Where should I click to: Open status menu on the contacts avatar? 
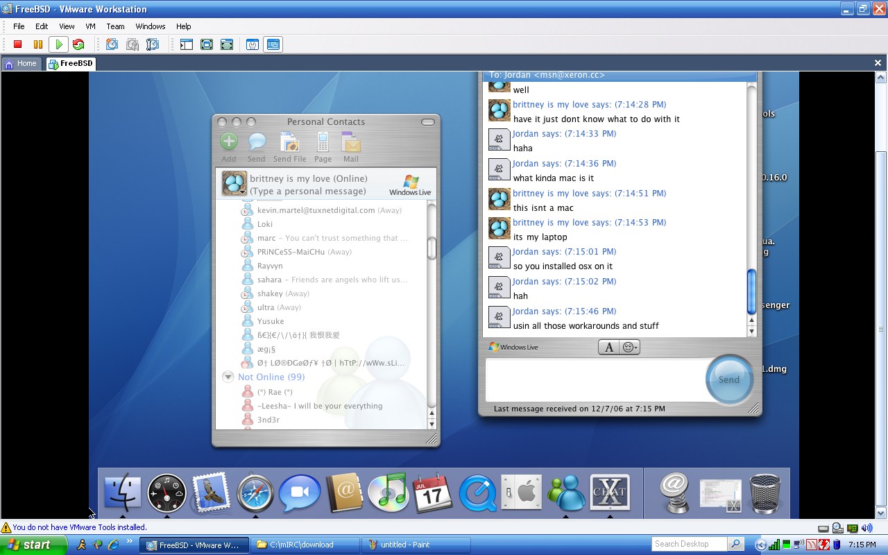point(234,184)
